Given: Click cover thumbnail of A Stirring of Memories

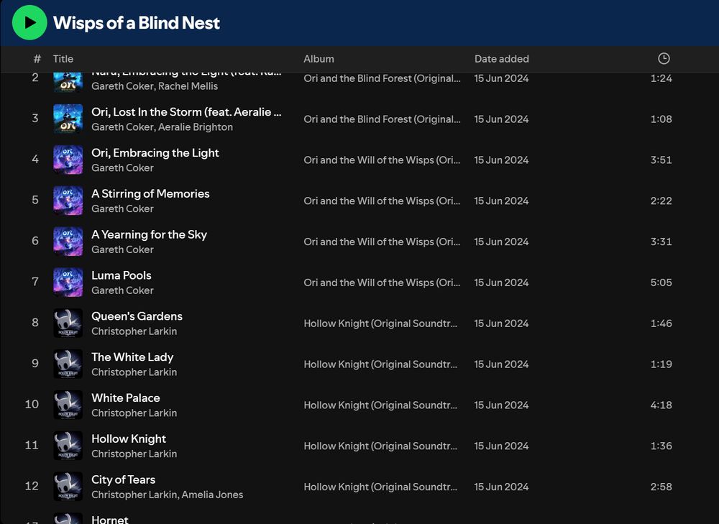Looking at the screenshot, I should point(68,201).
